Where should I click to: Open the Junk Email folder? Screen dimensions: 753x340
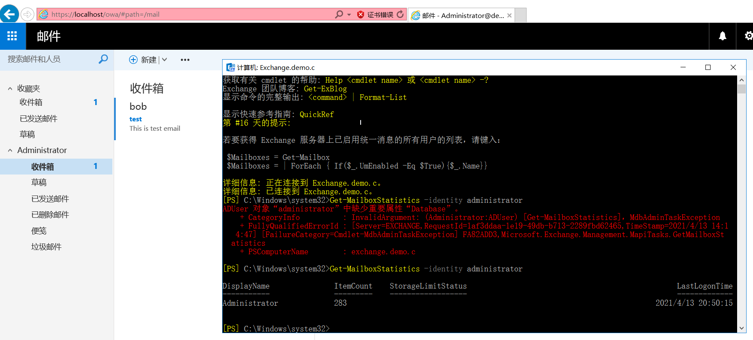46,247
